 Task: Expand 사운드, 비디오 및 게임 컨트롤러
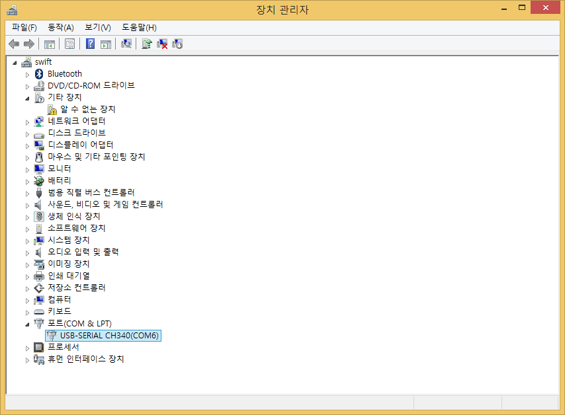click(27, 206)
